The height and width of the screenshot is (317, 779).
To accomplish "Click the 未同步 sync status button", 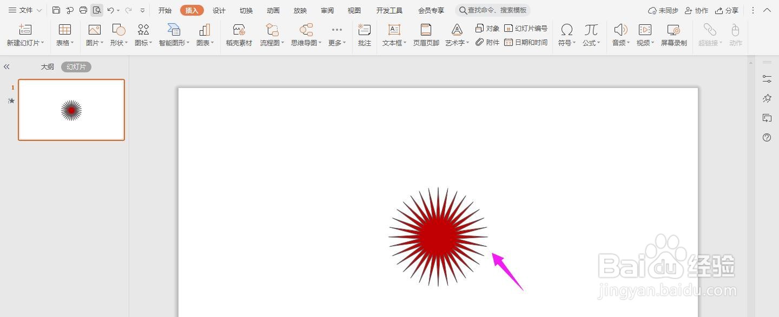I will tap(663, 10).
